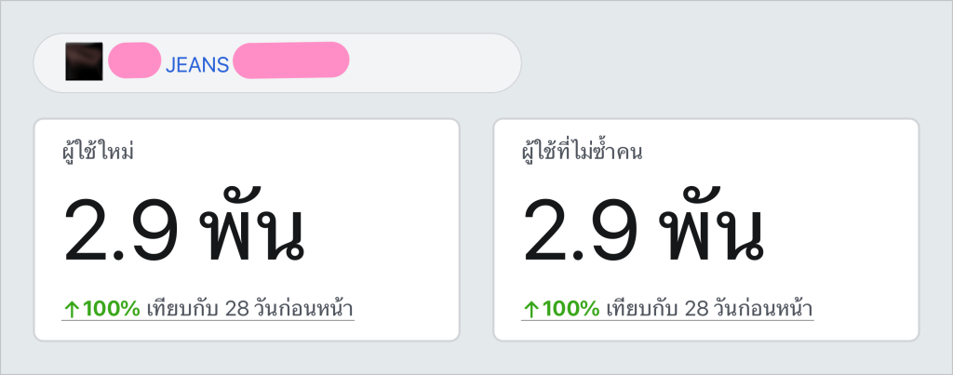Click the พัน unit in ผู้ใช้ที่ไม่ซ้ำคน card
The height and width of the screenshot is (375, 953).
coord(714,226)
